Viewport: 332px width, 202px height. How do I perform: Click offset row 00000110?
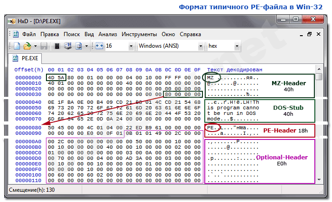28,181
